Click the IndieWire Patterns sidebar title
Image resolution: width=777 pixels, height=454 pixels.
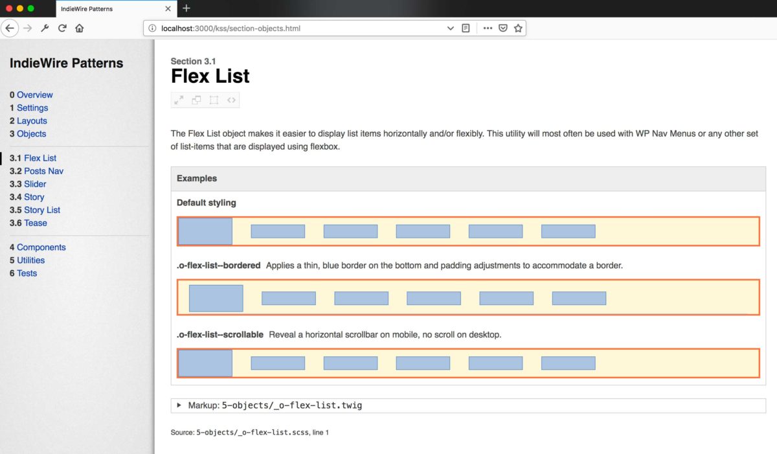66,63
